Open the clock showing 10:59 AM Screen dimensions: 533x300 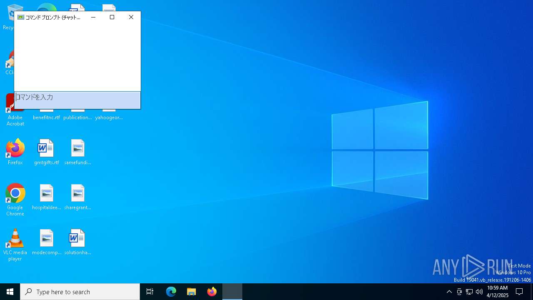pos(497,292)
